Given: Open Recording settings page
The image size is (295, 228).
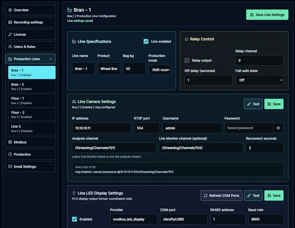Looking at the screenshot, I should coord(30,22).
